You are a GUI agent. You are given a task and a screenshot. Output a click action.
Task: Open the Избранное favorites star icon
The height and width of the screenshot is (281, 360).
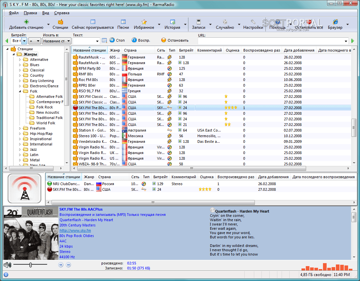click(x=144, y=22)
